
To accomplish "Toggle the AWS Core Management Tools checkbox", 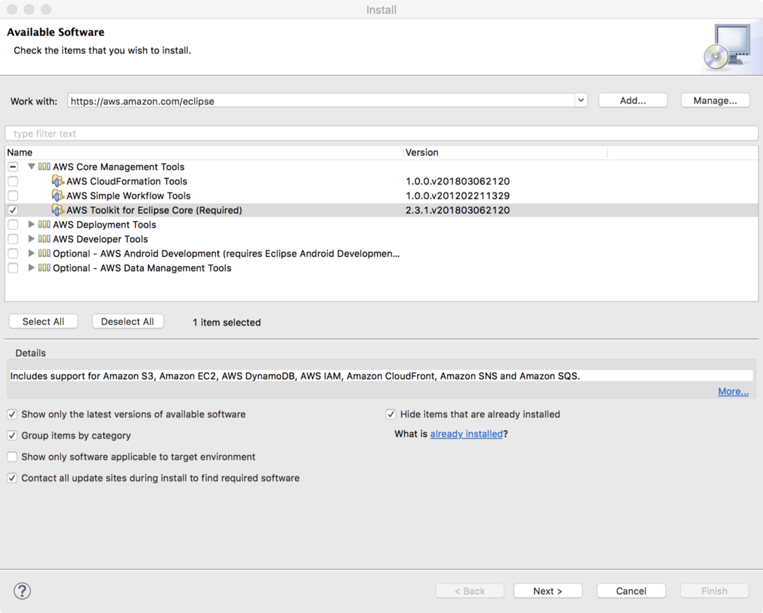I will pos(13,167).
